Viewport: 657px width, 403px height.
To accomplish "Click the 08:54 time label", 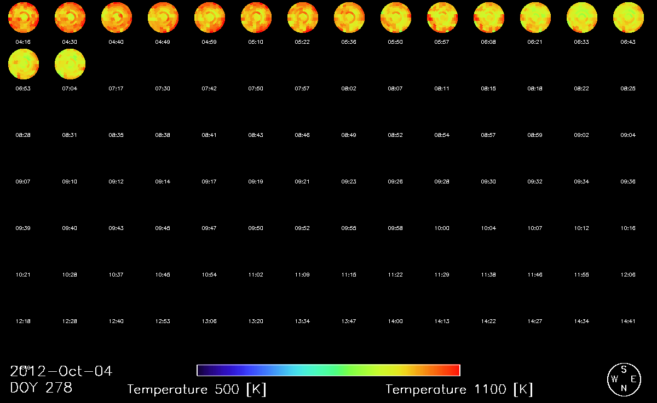I will [442, 135].
